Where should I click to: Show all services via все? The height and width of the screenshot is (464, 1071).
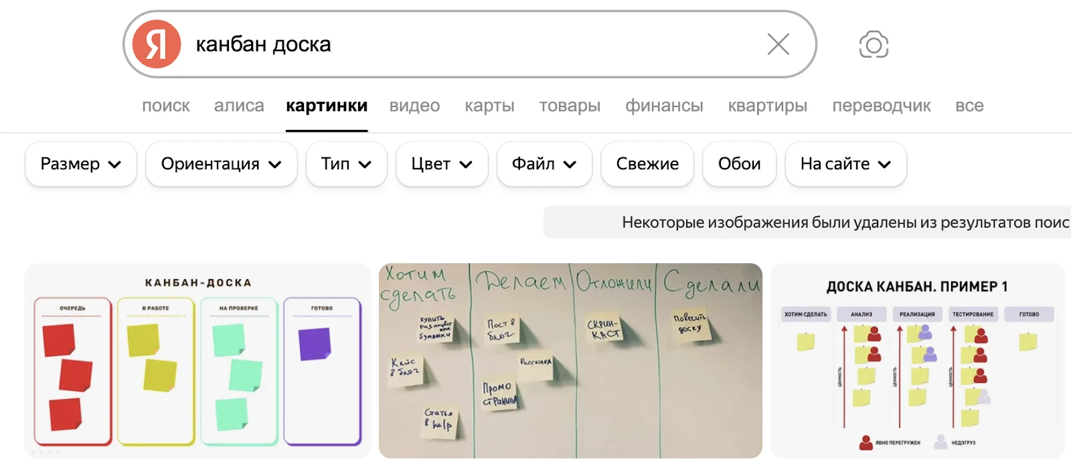pos(969,106)
